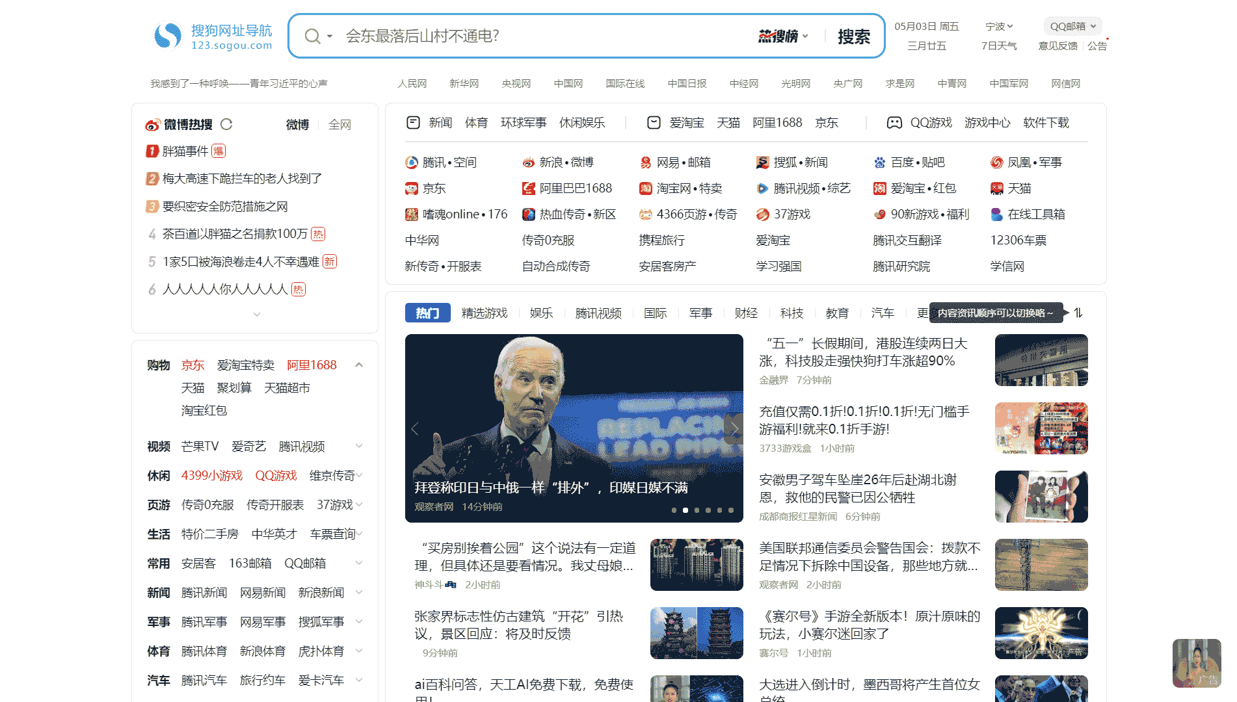Click the 在线工具箱 icon
This screenshot has height=702, width=1237.
(x=997, y=214)
